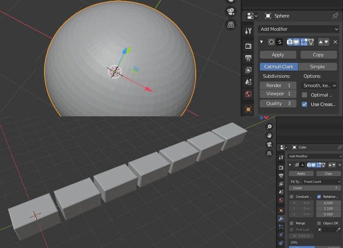Open World properties tab in Sphere panel

click(x=248, y=94)
